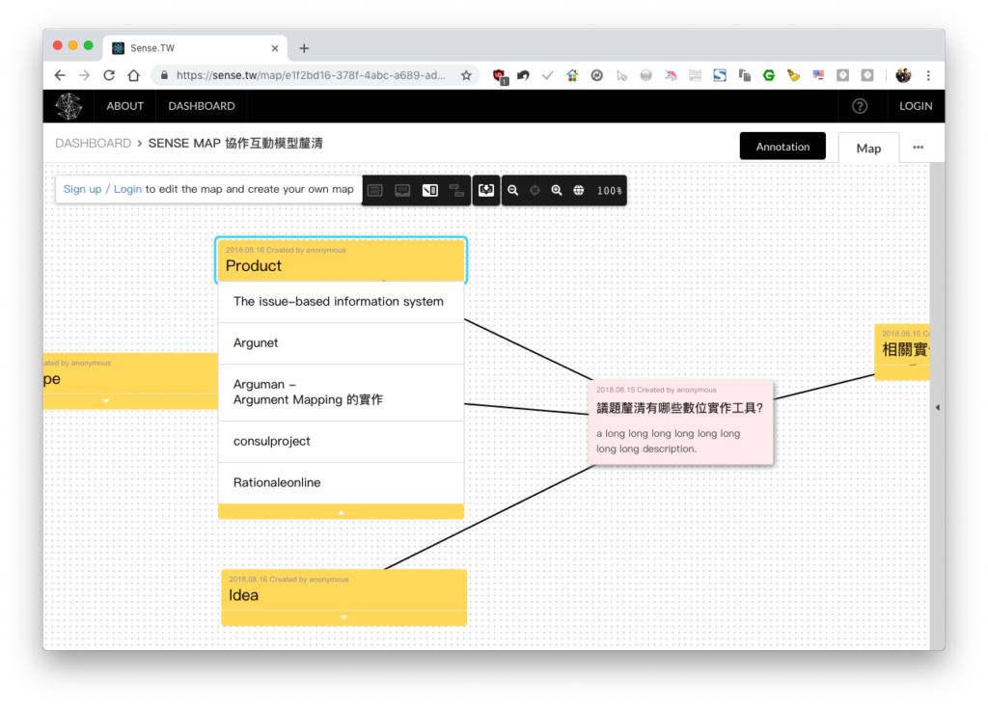Switch to the Annotation tab
The image size is (988, 707).
point(782,147)
